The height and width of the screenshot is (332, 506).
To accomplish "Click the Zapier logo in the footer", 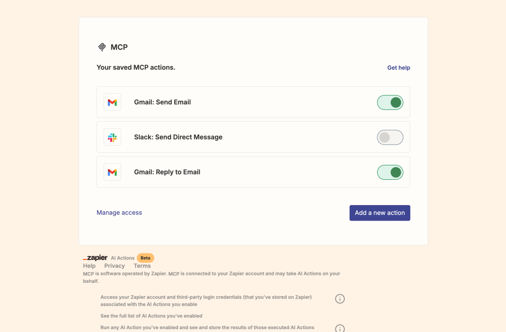I will pyautogui.click(x=94, y=258).
